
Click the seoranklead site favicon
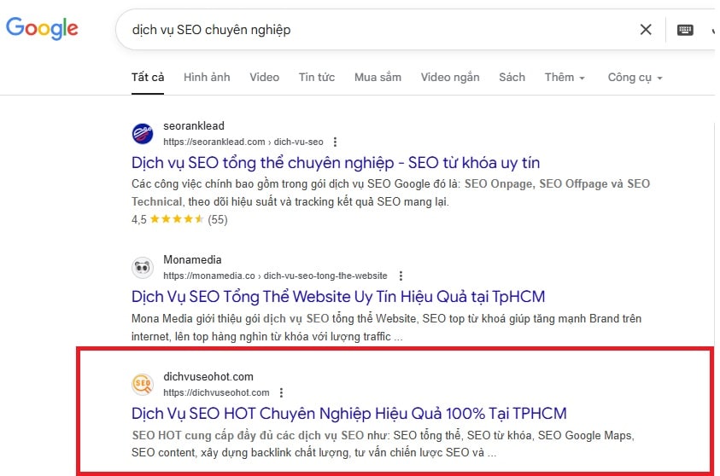point(143,134)
